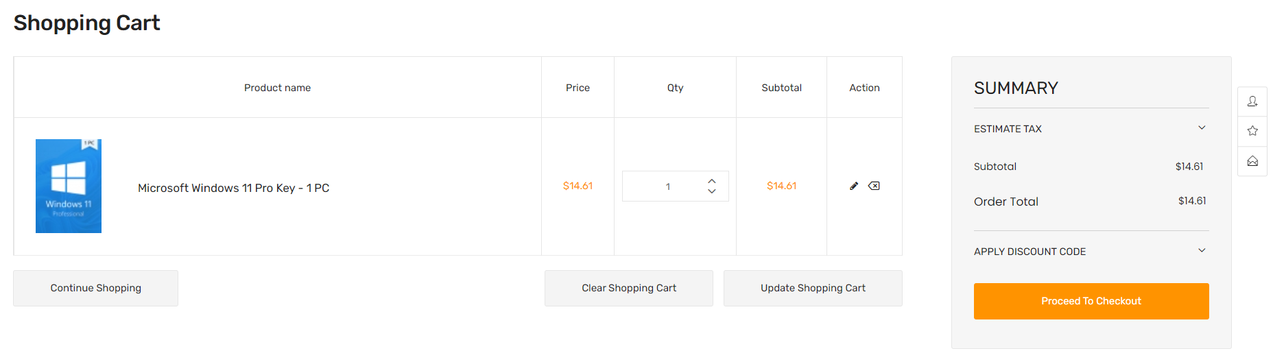Click the Shopping Cart page heading

(86, 23)
